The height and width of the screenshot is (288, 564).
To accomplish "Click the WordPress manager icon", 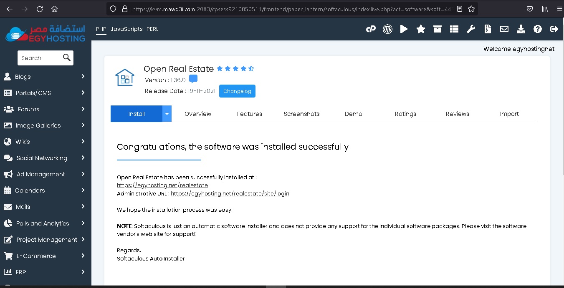I will [387, 29].
